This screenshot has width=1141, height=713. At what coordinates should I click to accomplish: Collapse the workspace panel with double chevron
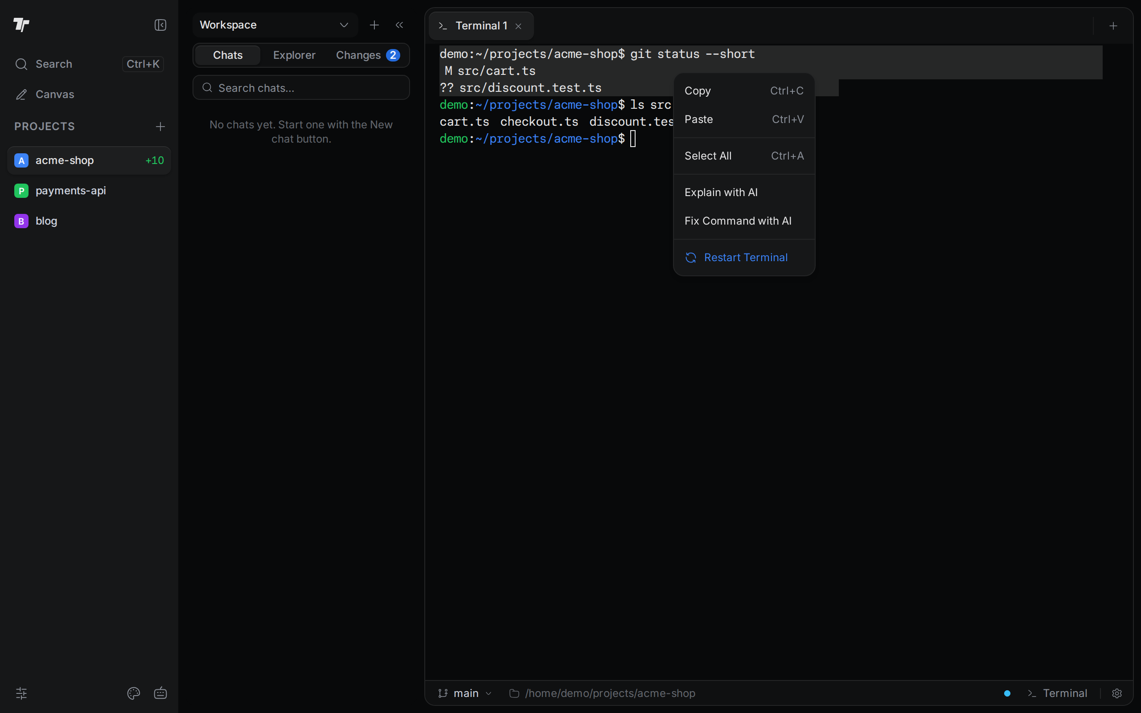tap(399, 25)
